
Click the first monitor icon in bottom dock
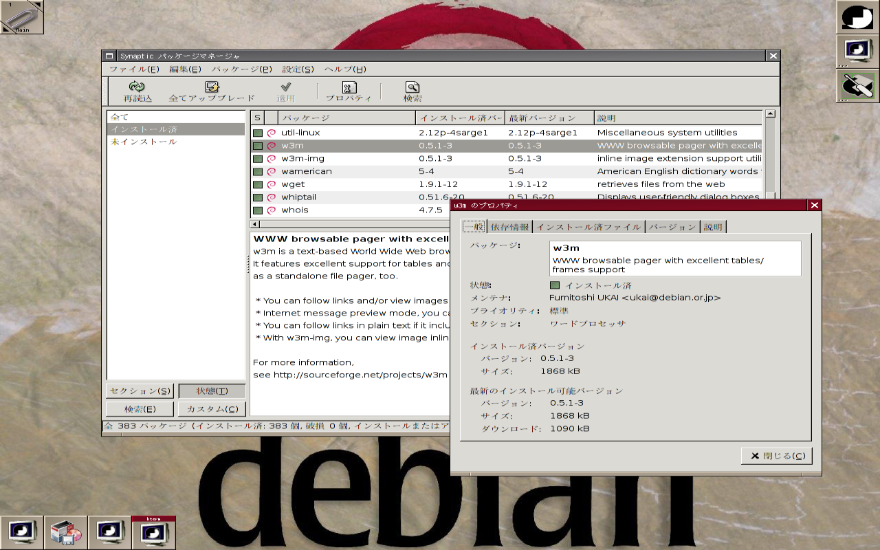click(22, 533)
